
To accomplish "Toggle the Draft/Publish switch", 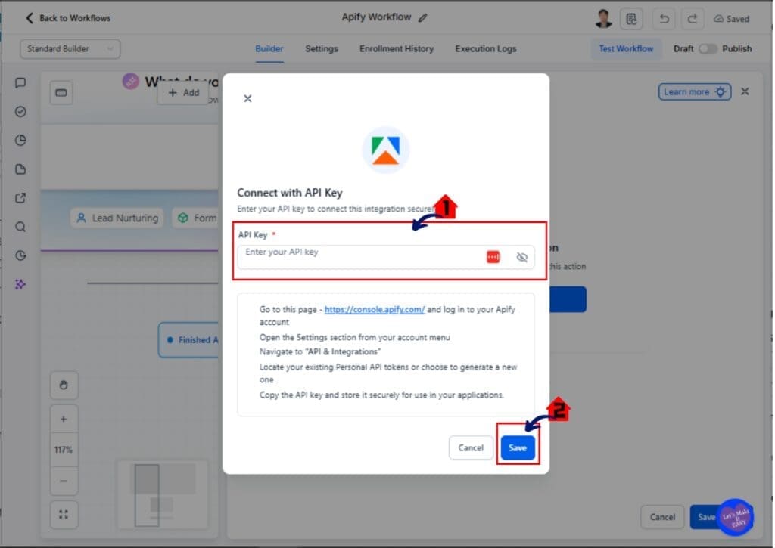I will click(708, 49).
